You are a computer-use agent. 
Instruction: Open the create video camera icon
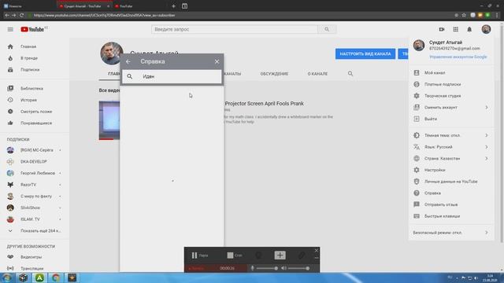pyautogui.click(x=442, y=29)
